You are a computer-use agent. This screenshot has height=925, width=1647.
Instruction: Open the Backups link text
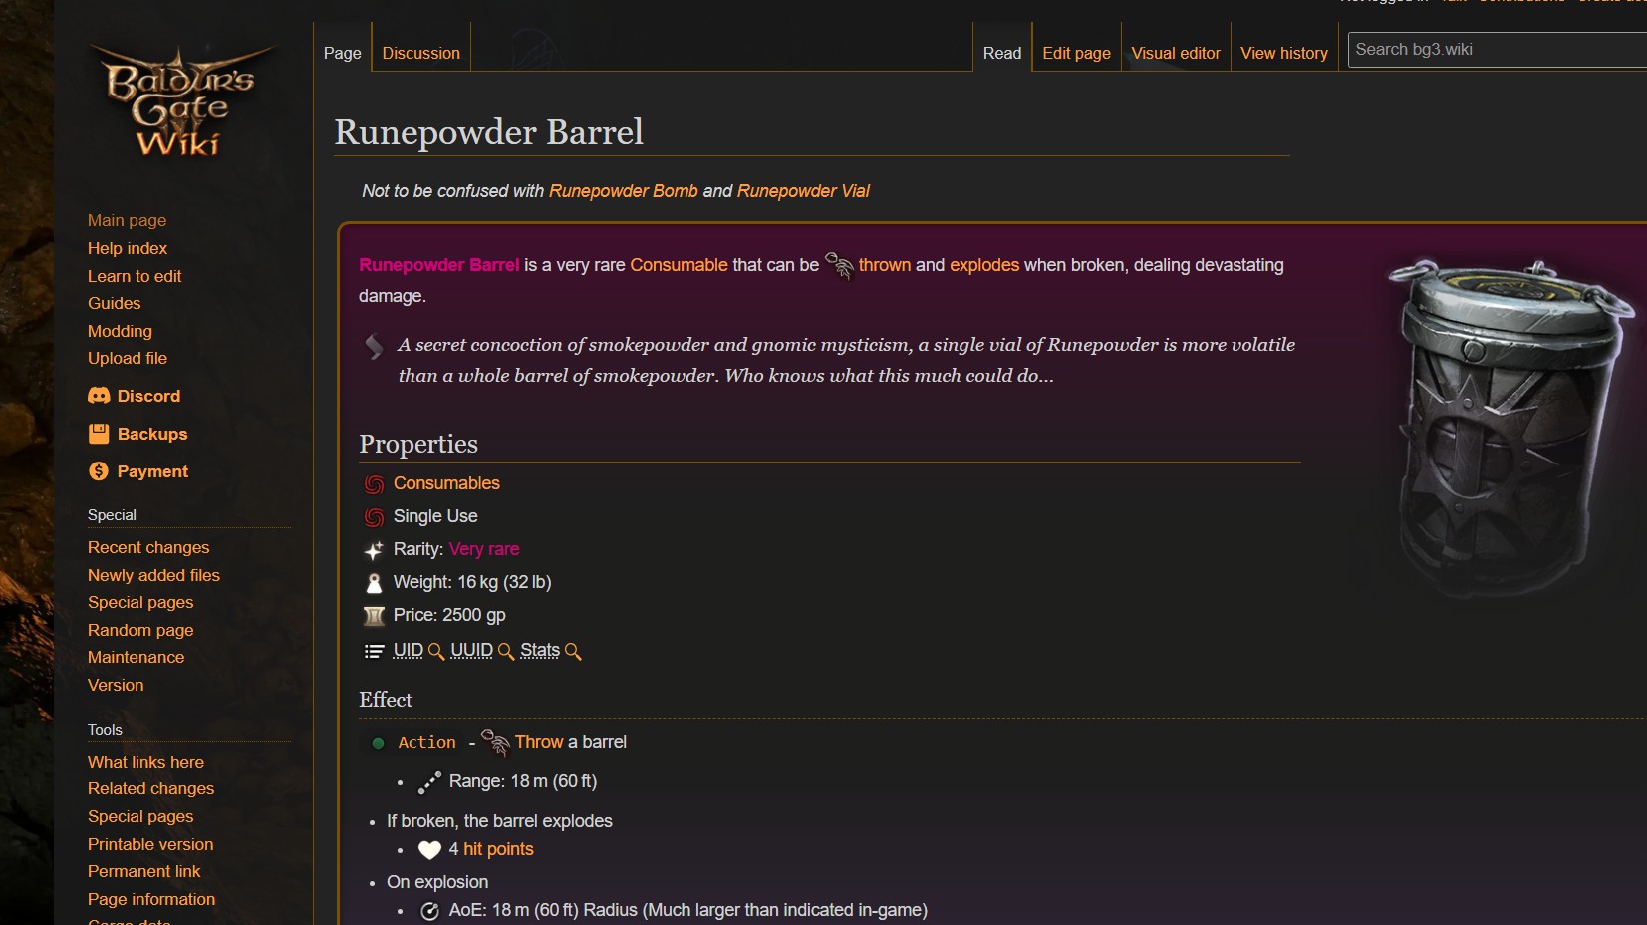[152, 434]
